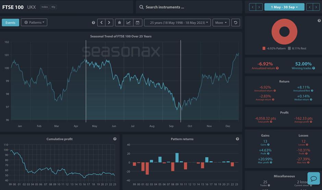Open the Patterns dropdown

pos(34,22)
